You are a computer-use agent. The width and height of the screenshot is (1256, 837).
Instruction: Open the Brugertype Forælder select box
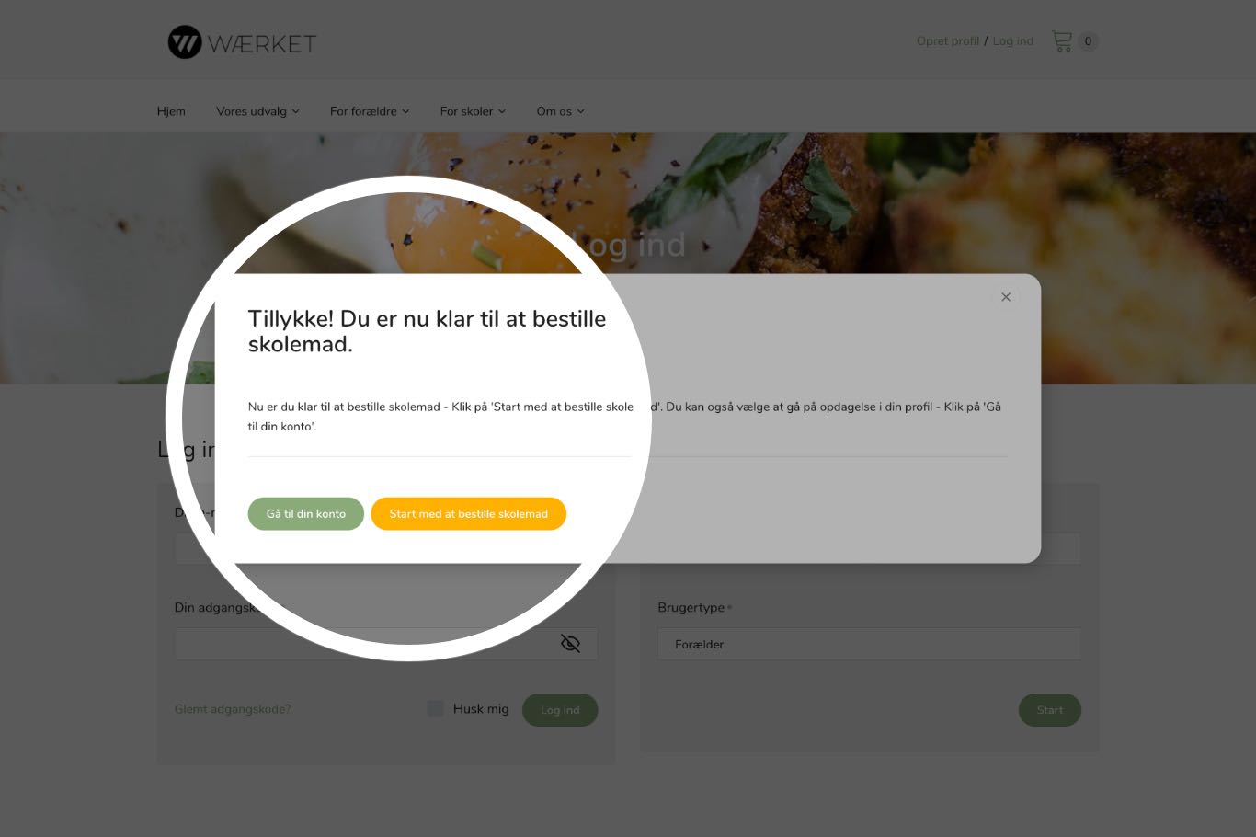(x=869, y=644)
